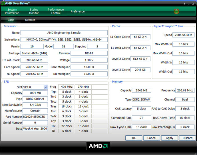Click the Model value 02
This screenshot has width=197, height=155.
[63, 46]
